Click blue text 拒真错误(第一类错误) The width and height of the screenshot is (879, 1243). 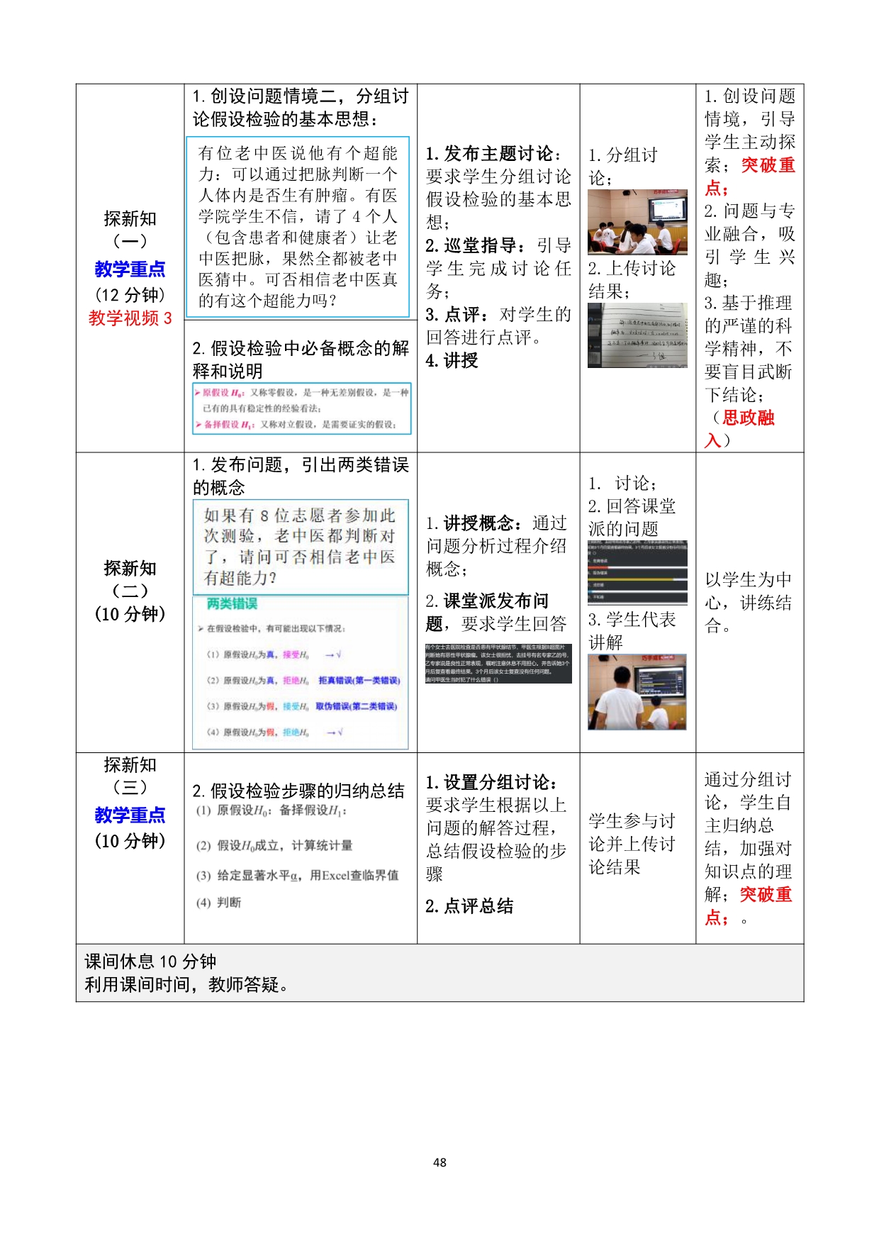359,681
